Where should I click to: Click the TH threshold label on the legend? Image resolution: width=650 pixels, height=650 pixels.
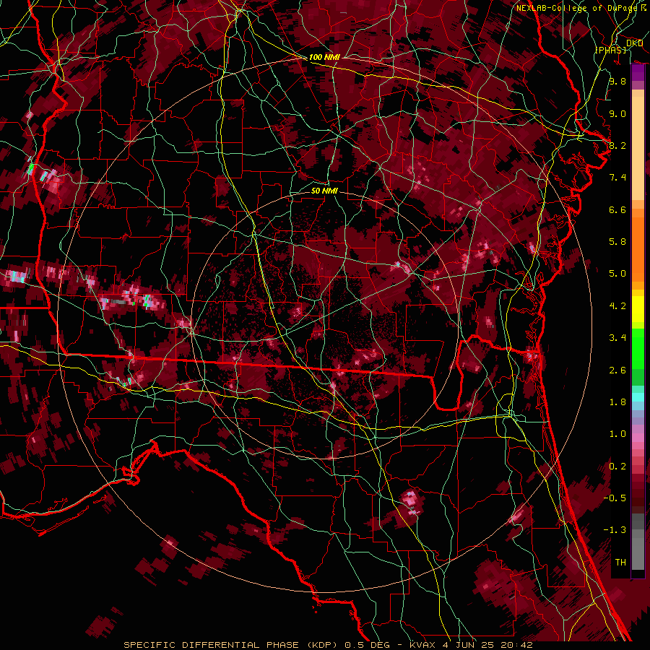620,563
